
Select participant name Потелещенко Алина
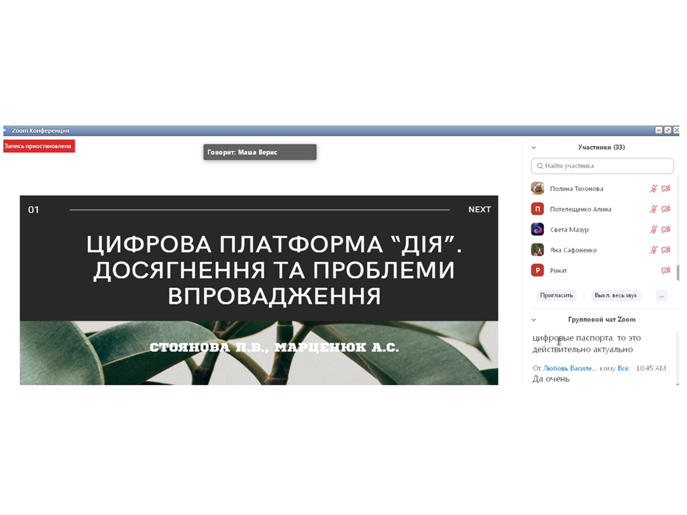click(580, 209)
